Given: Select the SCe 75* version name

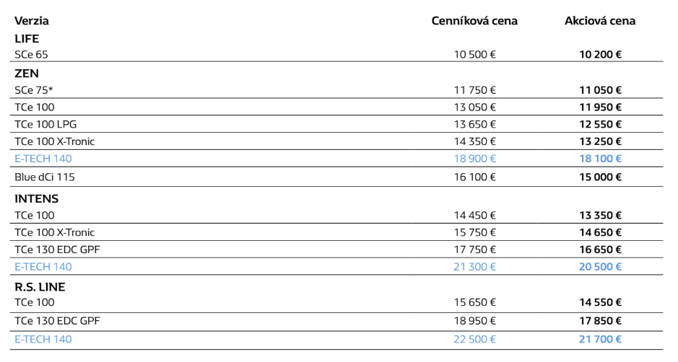Looking at the screenshot, I should click(x=34, y=90).
